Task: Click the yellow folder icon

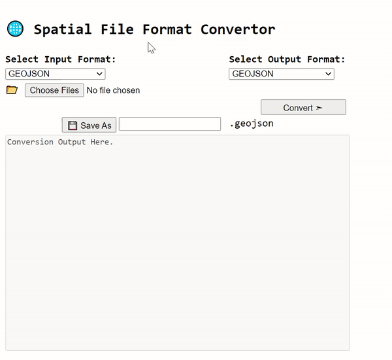Action: [x=12, y=90]
